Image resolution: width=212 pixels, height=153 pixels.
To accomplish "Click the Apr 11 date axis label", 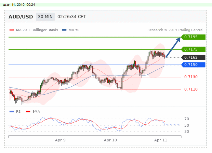I will (x=161, y=140).
